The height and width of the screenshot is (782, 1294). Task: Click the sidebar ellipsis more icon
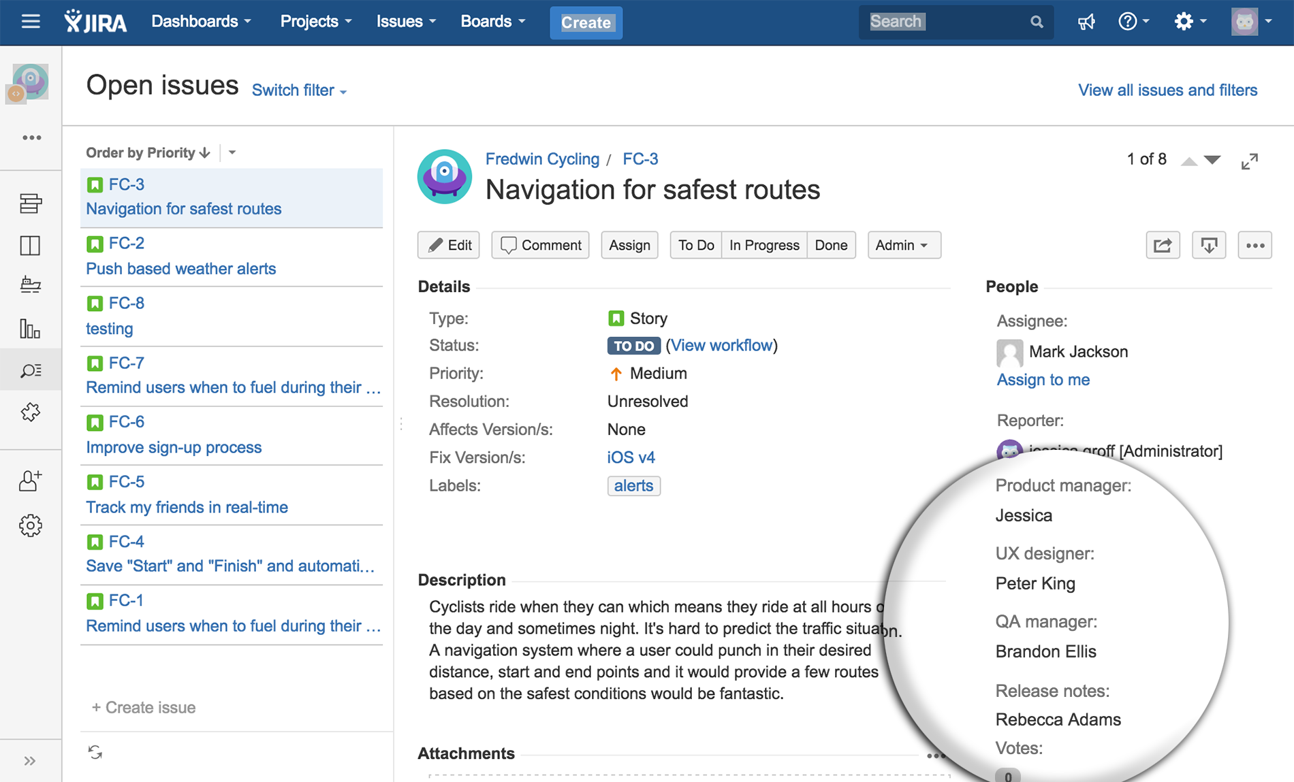[x=31, y=137]
